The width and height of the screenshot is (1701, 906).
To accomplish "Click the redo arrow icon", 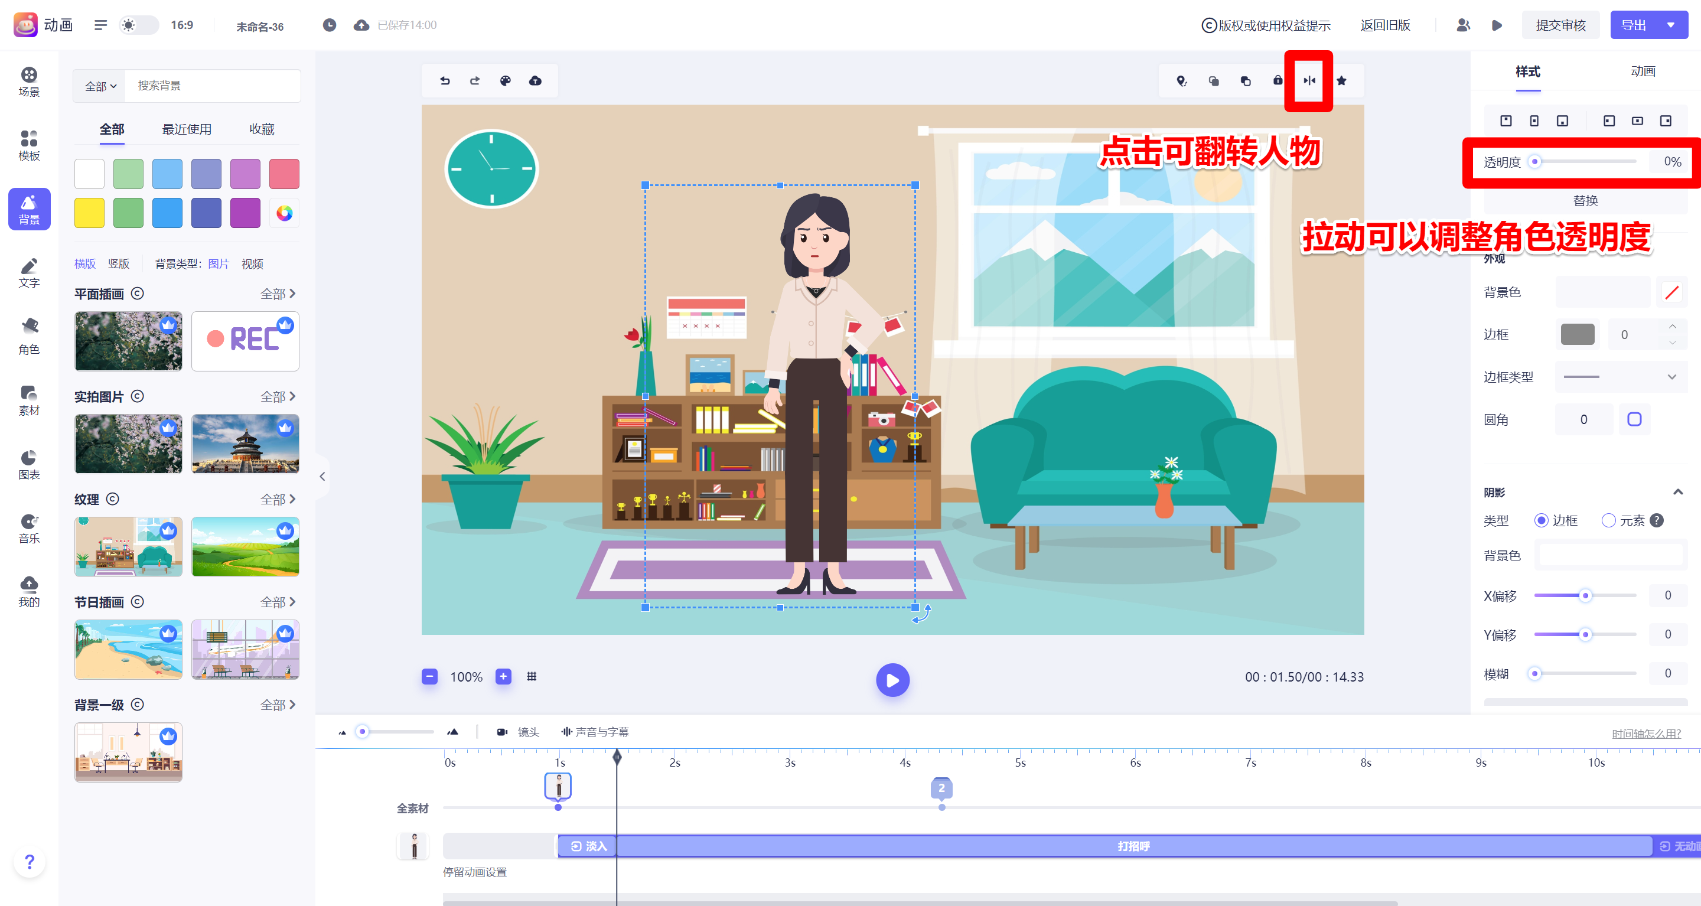I will 475,80.
